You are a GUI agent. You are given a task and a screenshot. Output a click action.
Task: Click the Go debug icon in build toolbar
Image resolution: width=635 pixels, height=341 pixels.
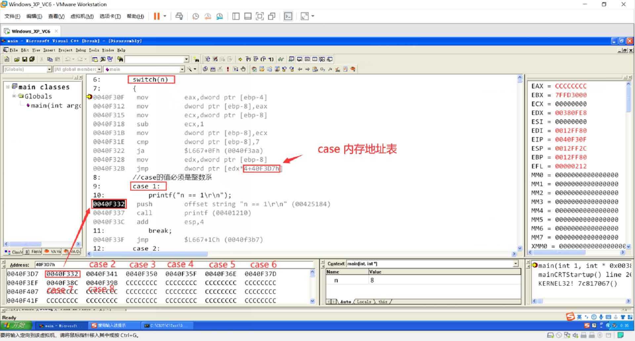click(x=235, y=69)
